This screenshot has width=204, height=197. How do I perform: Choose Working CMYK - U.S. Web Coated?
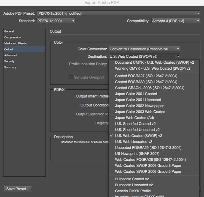(154, 68)
